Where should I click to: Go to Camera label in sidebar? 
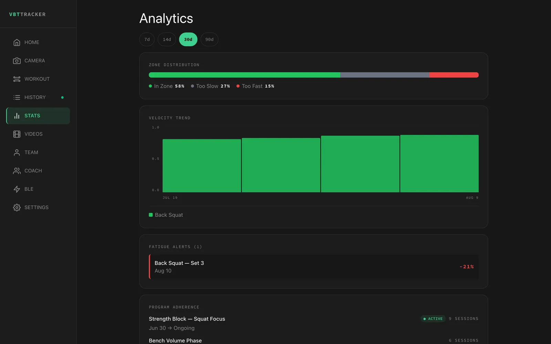34,61
